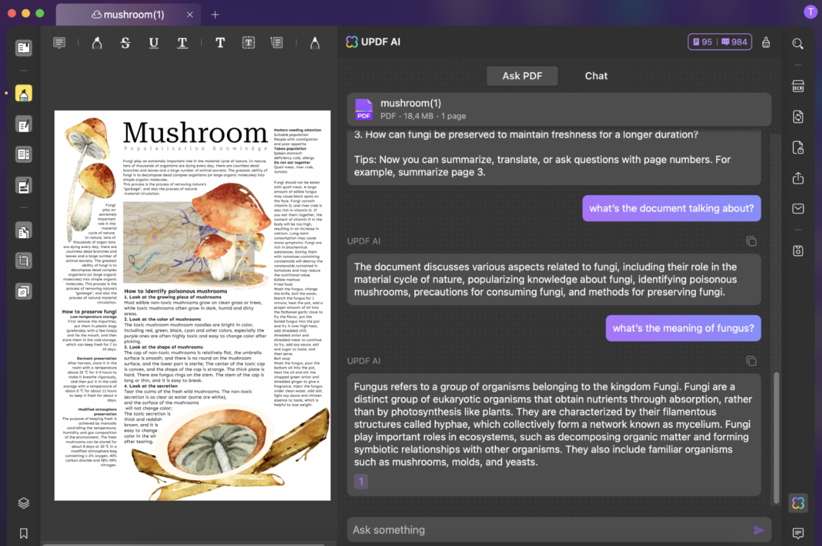
Task: Select the underline annotation tool
Action: (154, 43)
